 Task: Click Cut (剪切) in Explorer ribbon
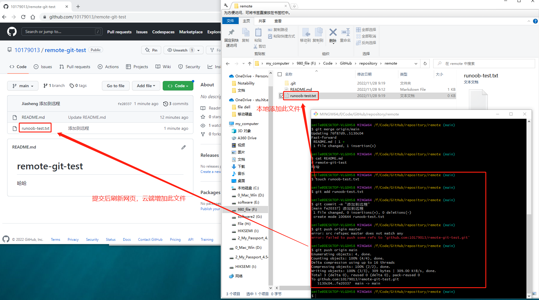(x=260, y=46)
